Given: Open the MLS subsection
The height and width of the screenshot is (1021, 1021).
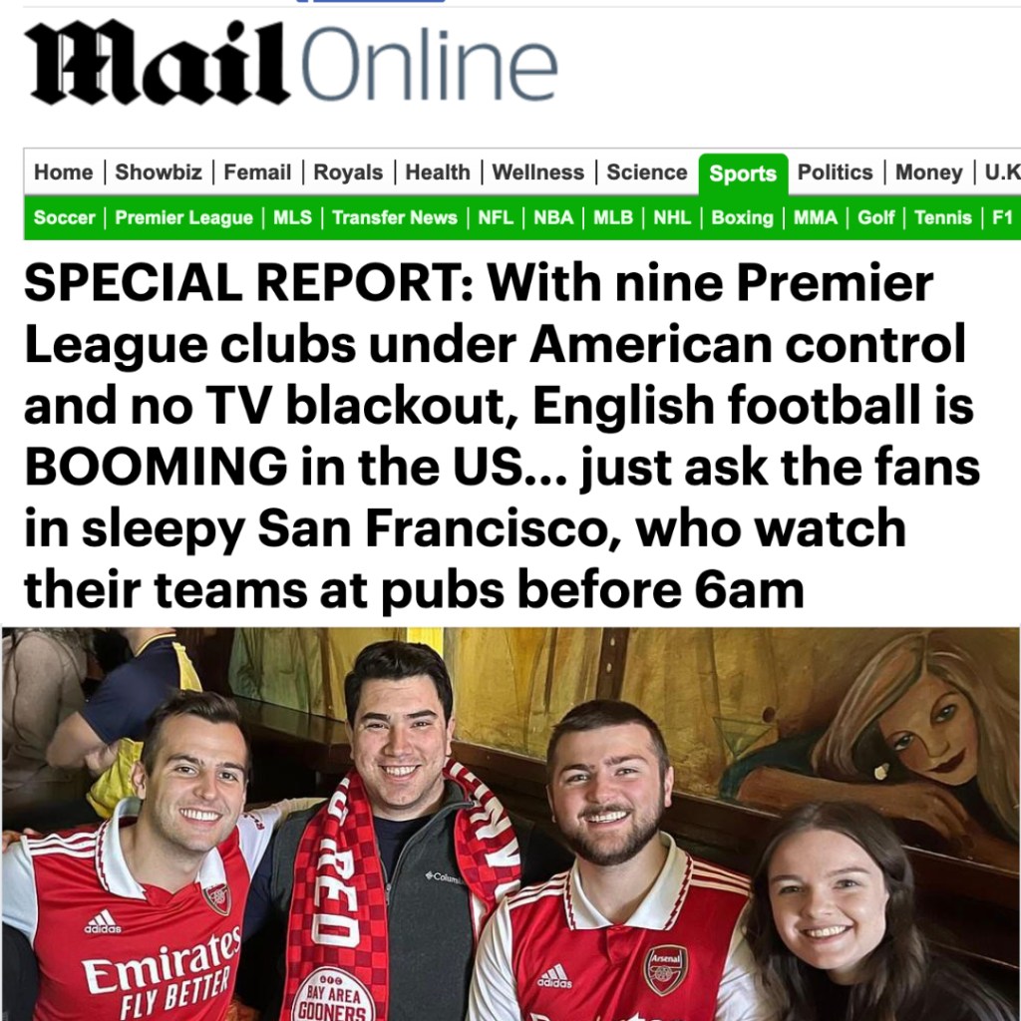Looking at the screenshot, I should pos(292,217).
